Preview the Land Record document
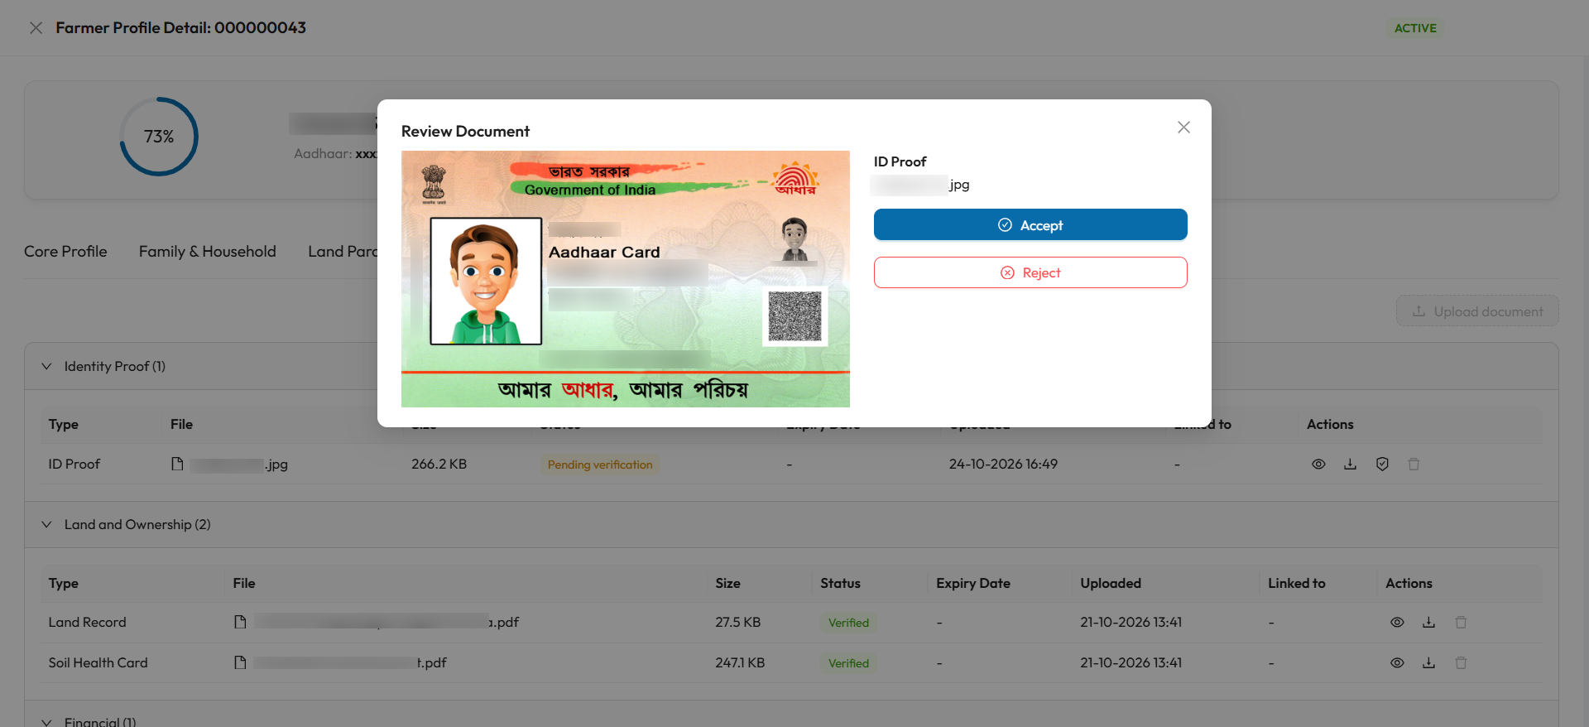The height and width of the screenshot is (727, 1589). pos(1397,623)
